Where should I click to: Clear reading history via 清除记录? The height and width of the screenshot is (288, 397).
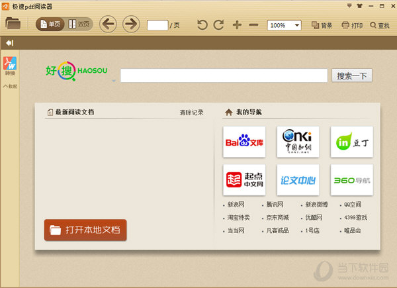tap(192, 113)
